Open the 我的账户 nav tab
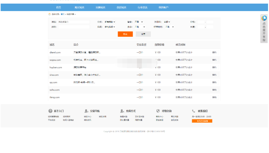This screenshot has height=153, width=269. 163,7
